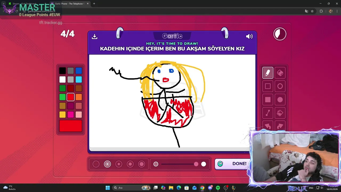Open the Chrome profile avatar

[331, 11]
